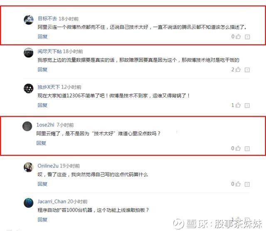This screenshot has height=231, width=266.
Task: Reply to Online2u's comment
Action: (x=42, y=184)
